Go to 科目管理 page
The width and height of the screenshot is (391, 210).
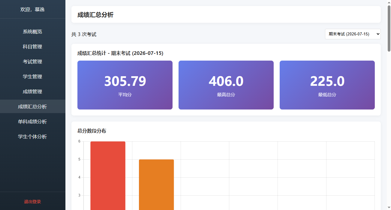click(32, 47)
